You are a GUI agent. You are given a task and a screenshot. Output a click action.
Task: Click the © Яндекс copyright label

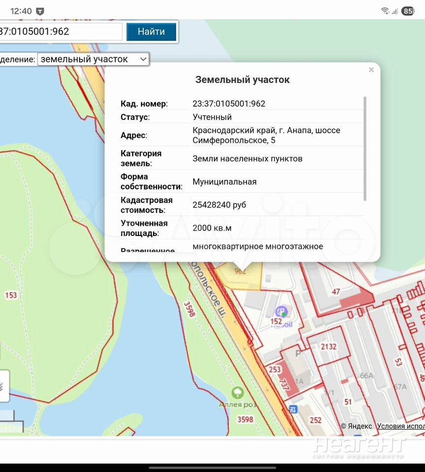(x=356, y=426)
